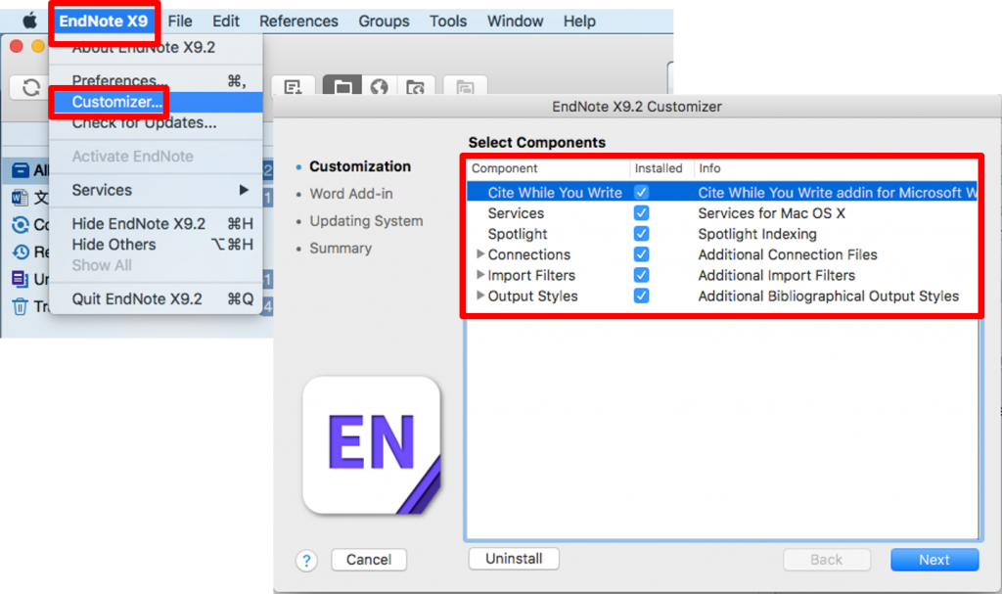Click the 'Services for Mac OS X' info text

pyautogui.click(x=771, y=213)
